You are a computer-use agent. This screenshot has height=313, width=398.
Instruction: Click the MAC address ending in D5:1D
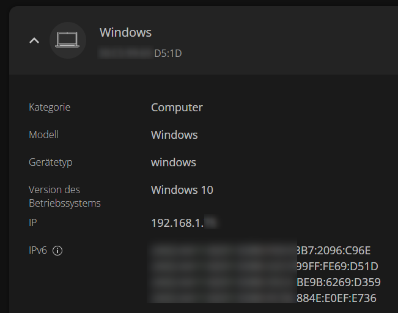click(x=141, y=53)
